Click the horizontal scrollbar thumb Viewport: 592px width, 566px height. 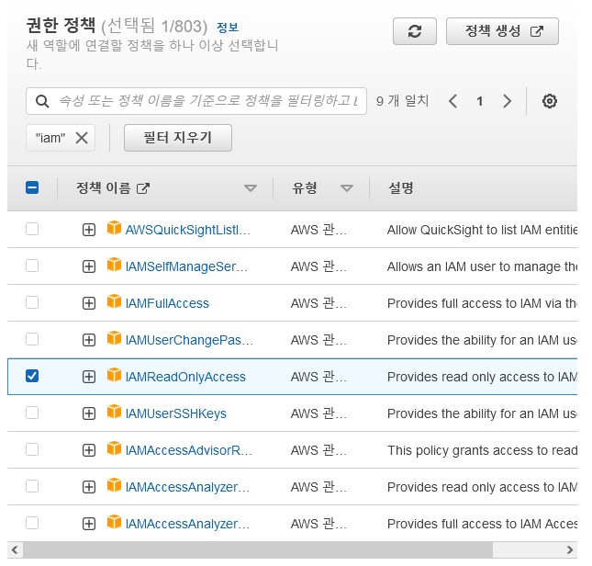(258, 549)
